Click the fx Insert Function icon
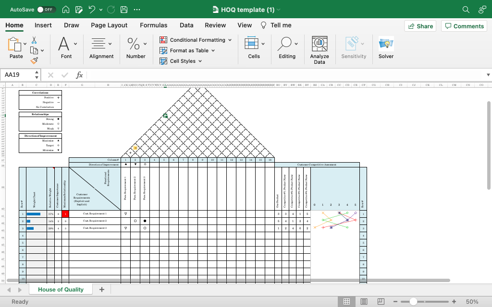This screenshot has height=307, width=492. point(79,75)
